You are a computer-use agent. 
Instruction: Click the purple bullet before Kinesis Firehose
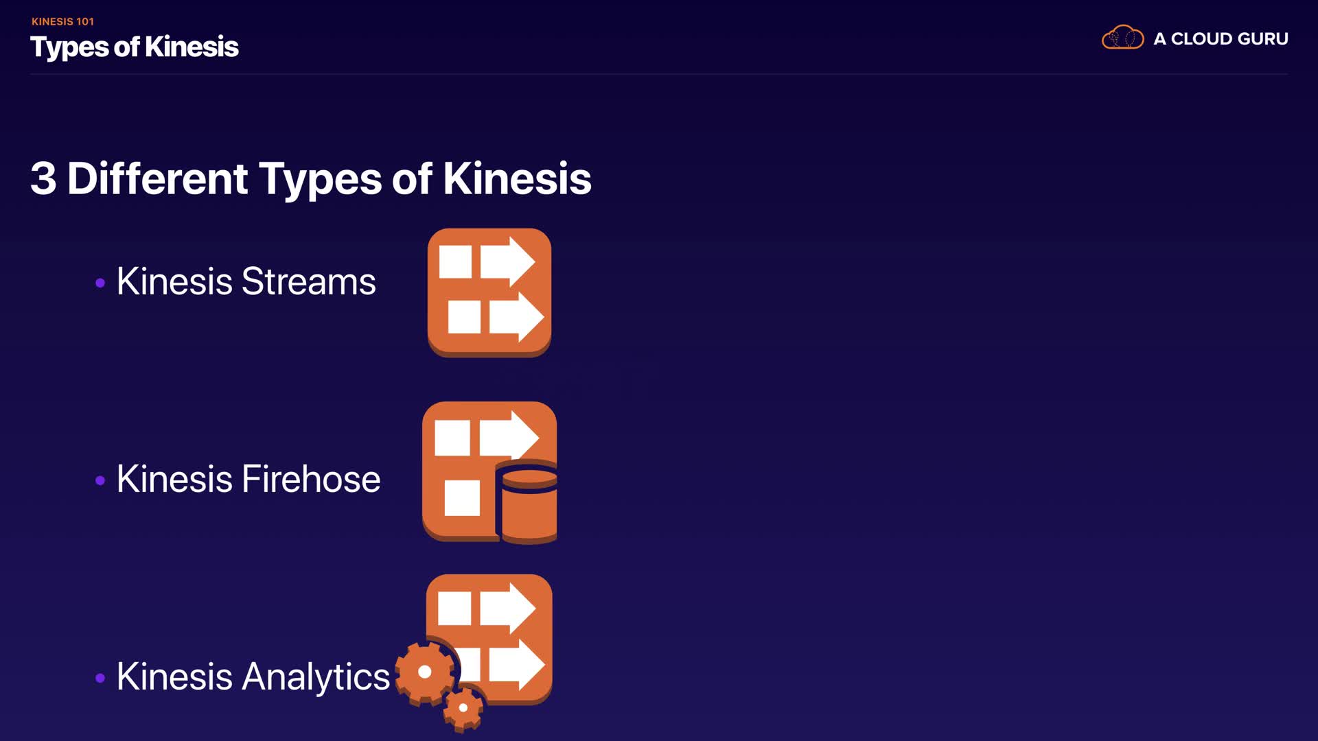[100, 480]
